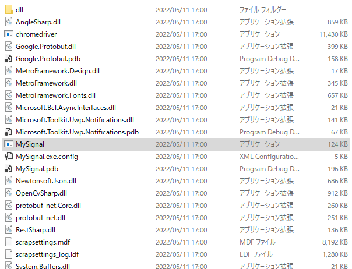
Task: Click the 11,430 KB size of chromedriver
Action: pos(333,34)
